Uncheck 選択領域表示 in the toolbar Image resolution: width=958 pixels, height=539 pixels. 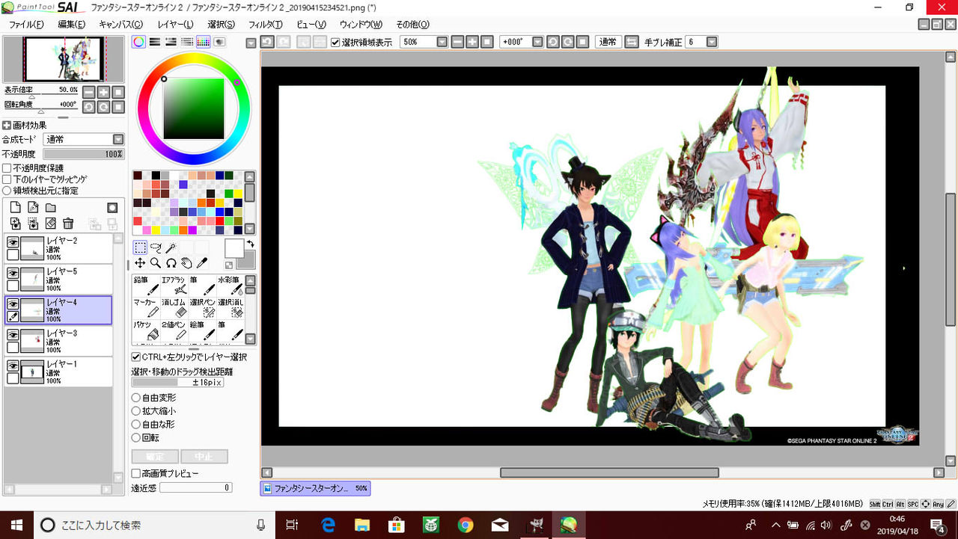click(x=335, y=43)
